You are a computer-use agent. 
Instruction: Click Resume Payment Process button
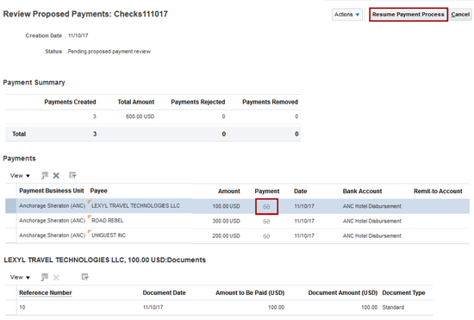pyautogui.click(x=409, y=14)
